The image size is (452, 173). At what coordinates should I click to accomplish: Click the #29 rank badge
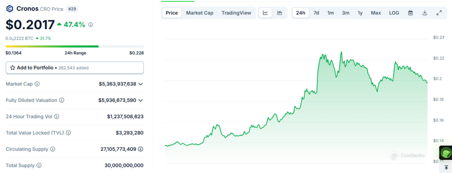[72, 9]
